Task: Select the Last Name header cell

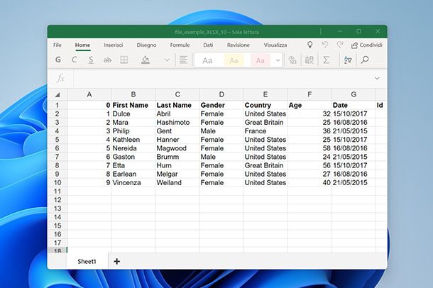Action: point(177,105)
